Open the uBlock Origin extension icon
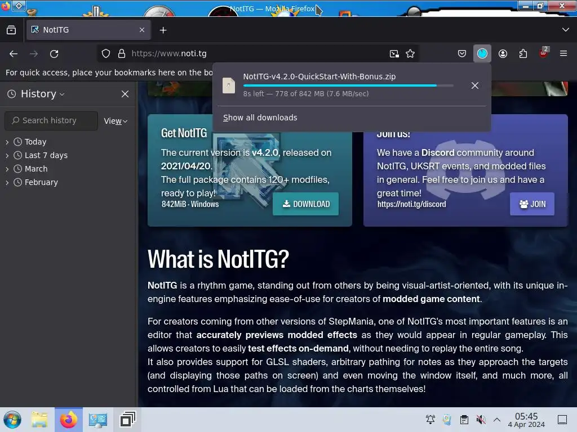 [x=544, y=53]
